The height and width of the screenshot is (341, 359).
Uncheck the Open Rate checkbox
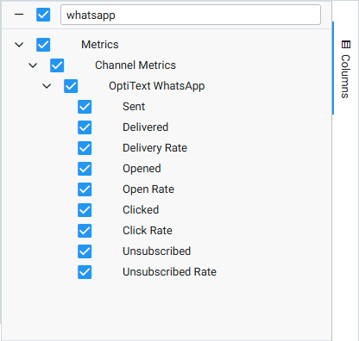coord(85,189)
